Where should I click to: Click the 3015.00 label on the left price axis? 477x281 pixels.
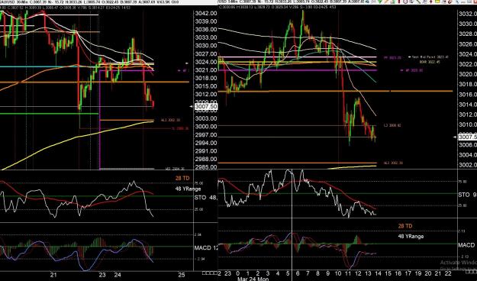coord(205,86)
